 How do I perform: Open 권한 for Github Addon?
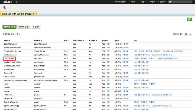click(108, 58)
